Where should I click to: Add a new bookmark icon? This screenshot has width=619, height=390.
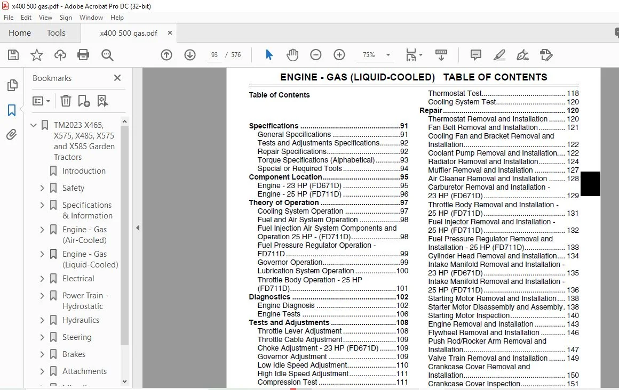coord(84,101)
